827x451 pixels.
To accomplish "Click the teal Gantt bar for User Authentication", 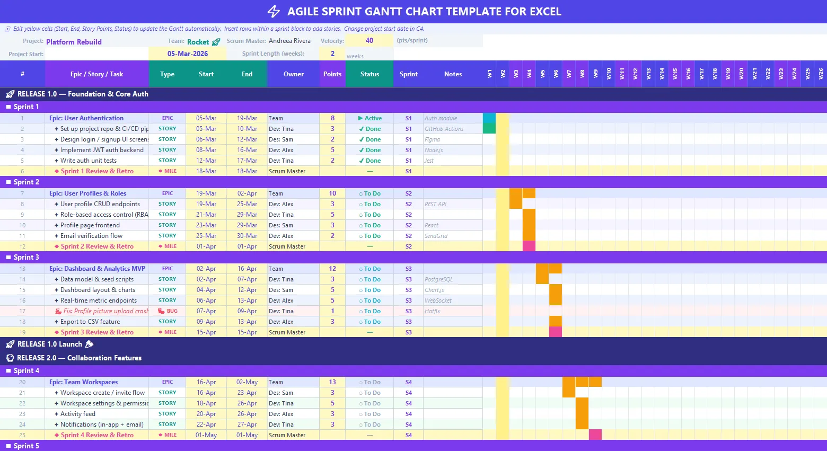I will 489,118.
